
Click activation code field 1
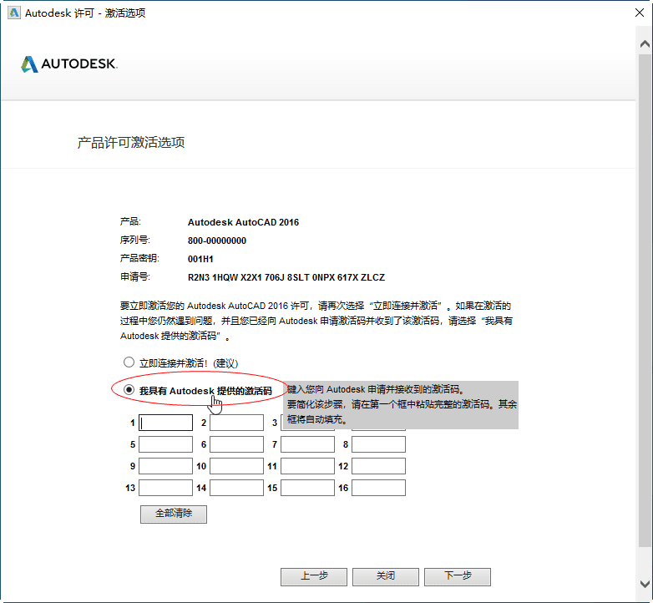point(165,423)
